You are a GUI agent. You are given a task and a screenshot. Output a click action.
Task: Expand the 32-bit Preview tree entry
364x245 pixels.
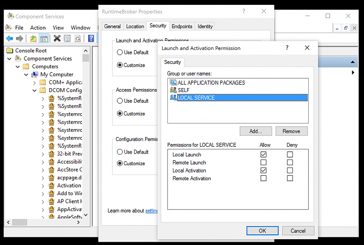coord(43,154)
